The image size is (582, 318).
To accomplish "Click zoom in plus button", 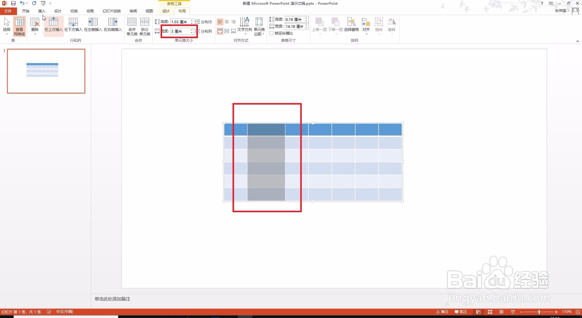I will coord(556,312).
